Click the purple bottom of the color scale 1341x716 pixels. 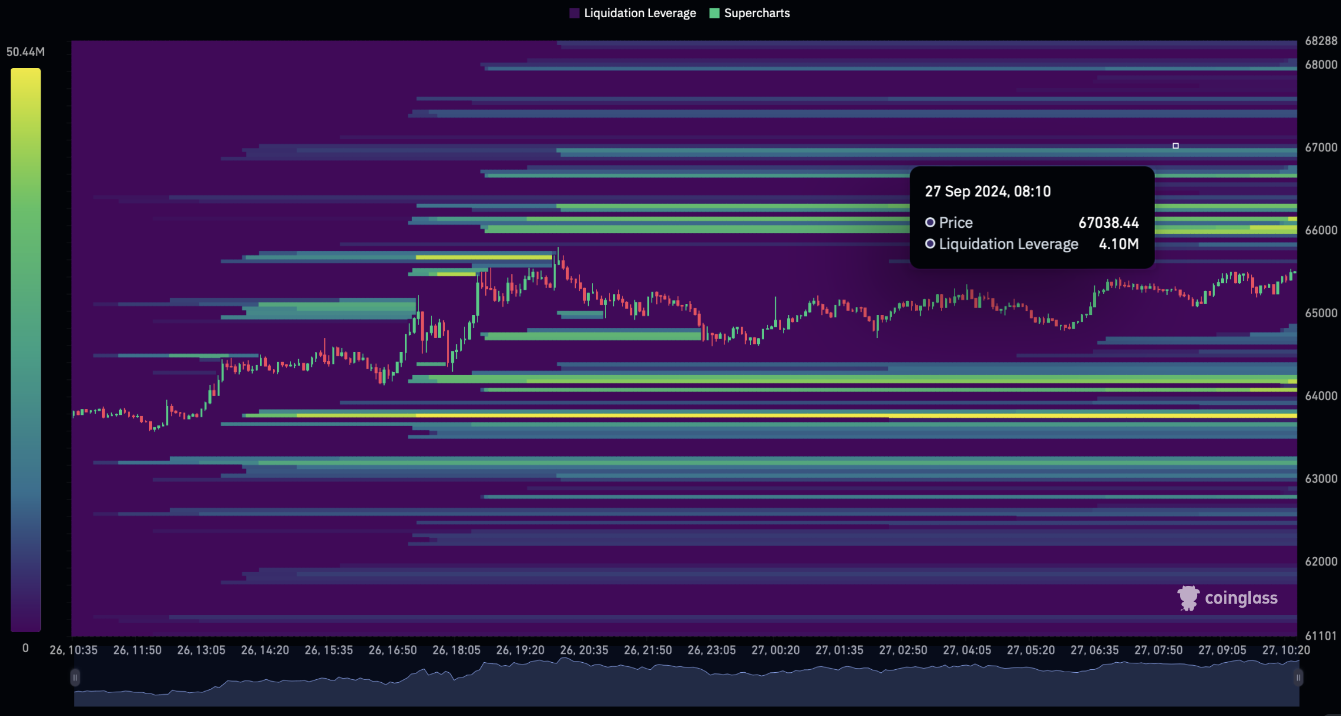pos(25,624)
